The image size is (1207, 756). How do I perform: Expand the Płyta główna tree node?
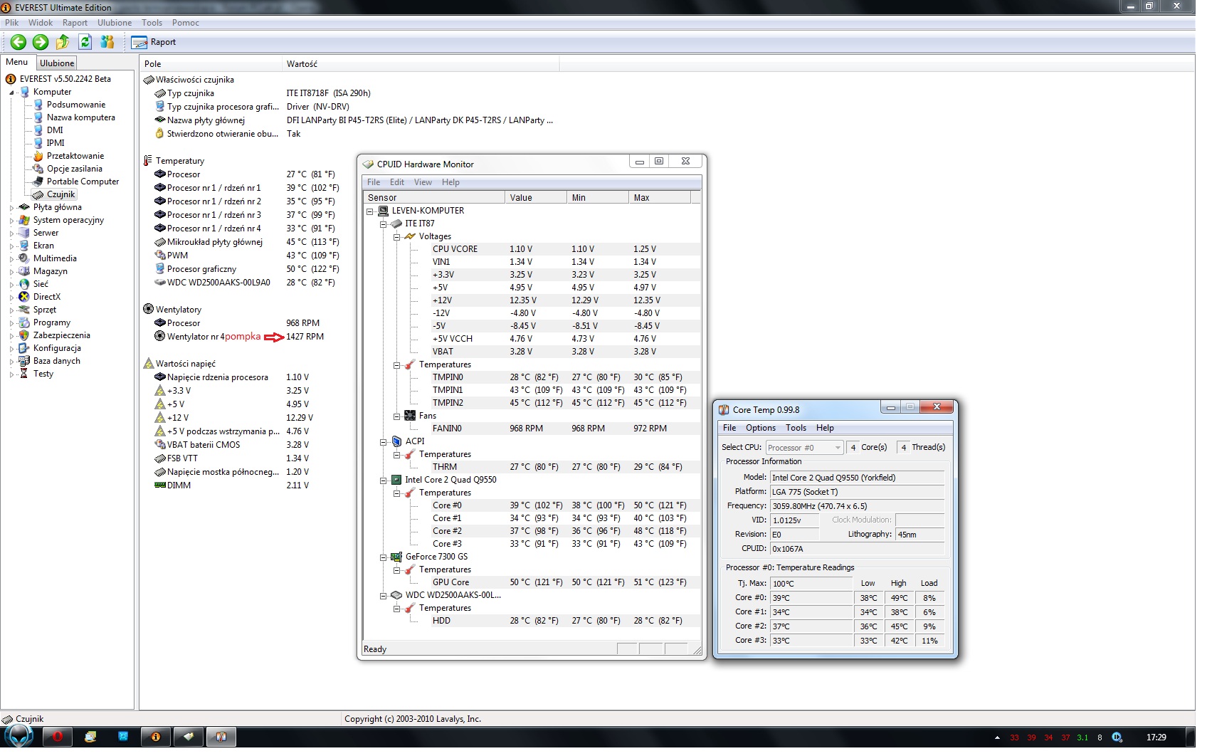11,208
